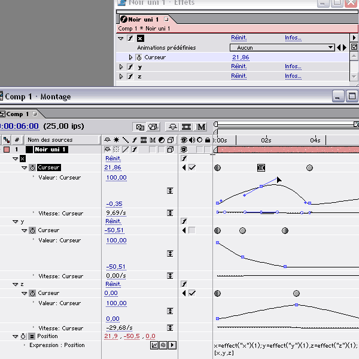This screenshot has width=359, height=359.
Task: Click the stopwatch for z Curseur in timeline
Action: pos(32,293)
